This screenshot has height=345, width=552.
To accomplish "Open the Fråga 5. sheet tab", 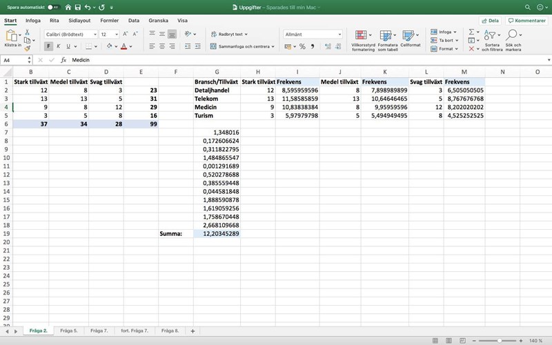I will tap(69, 331).
